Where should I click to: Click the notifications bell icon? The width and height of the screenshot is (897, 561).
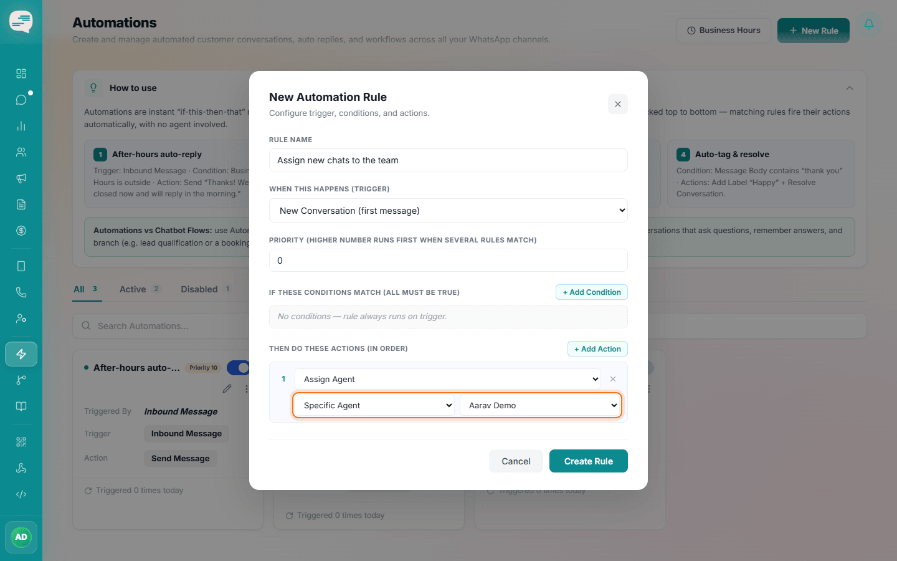(x=869, y=25)
